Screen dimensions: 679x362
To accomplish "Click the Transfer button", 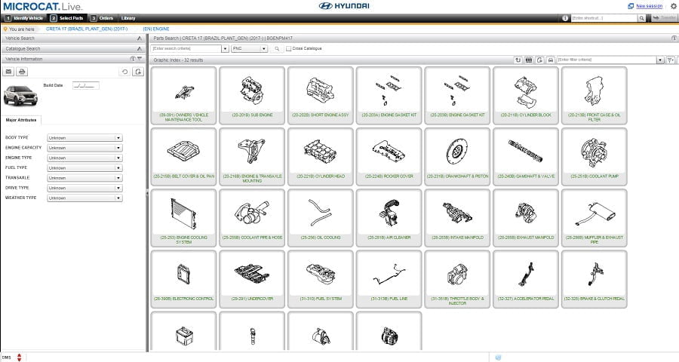I will (x=664, y=18).
